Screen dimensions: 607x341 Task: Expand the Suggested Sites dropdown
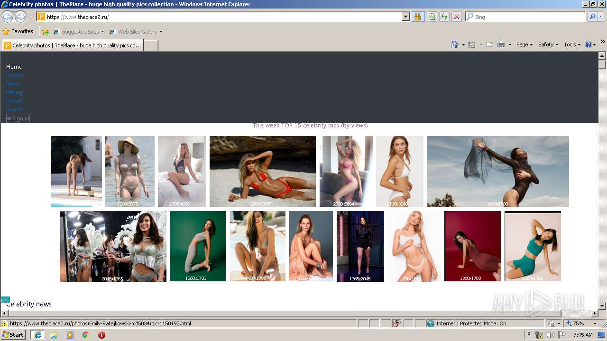point(102,32)
